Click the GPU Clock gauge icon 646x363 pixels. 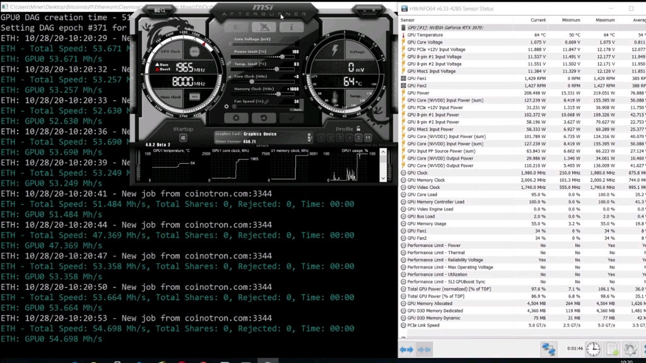[x=194, y=52]
